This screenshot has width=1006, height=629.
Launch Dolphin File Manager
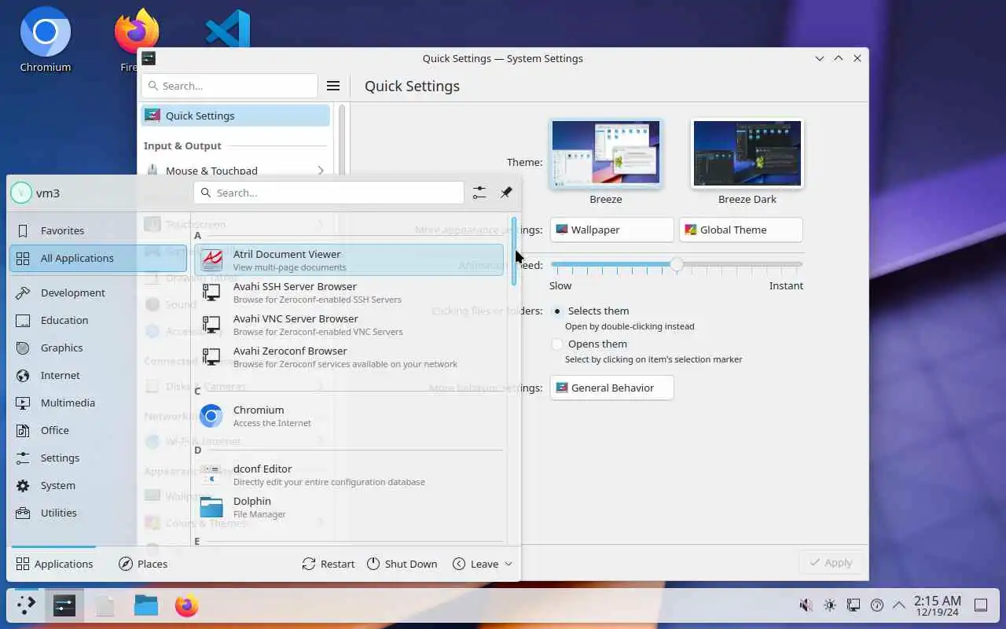pos(349,507)
